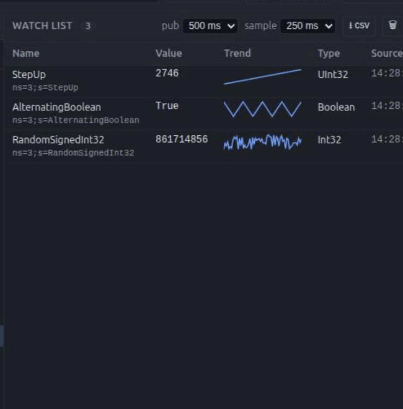
Task: Click the StepUp source timestamp
Action: point(387,73)
